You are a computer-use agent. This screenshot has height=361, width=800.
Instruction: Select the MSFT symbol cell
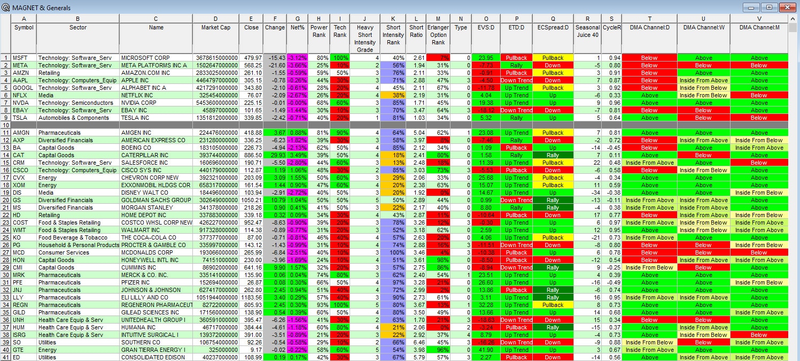click(x=24, y=57)
